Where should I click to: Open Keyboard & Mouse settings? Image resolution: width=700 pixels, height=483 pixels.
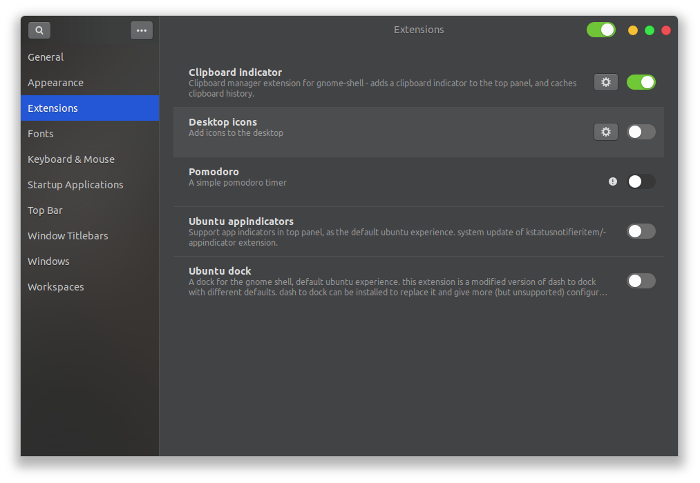[71, 159]
